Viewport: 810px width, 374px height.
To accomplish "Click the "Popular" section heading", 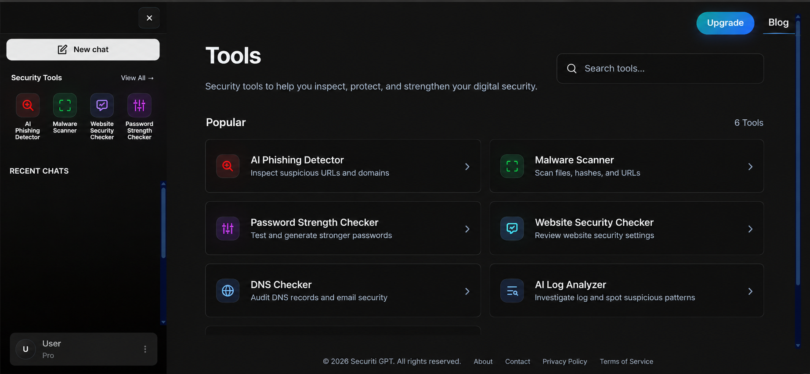I will click(226, 122).
